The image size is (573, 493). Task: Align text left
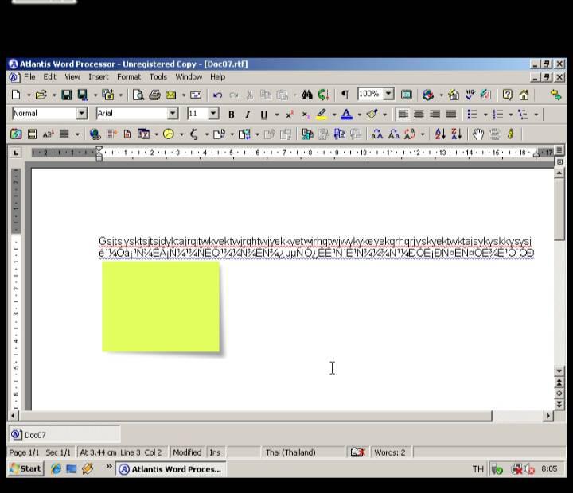tap(403, 115)
